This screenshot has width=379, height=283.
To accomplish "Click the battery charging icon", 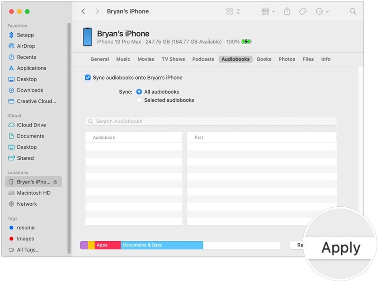I will [246, 42].
